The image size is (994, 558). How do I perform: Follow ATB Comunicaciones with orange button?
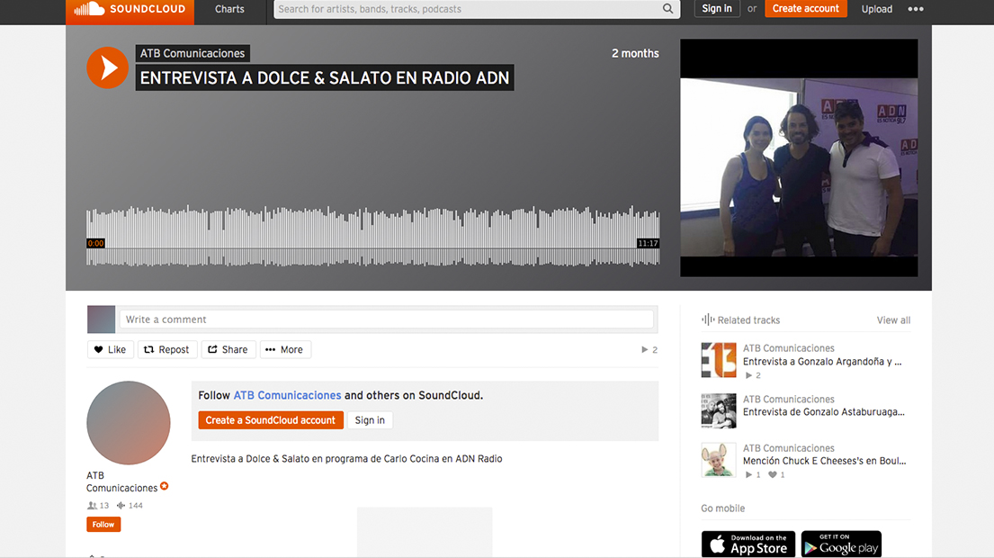pyautogui.click(x=103, y=525)
